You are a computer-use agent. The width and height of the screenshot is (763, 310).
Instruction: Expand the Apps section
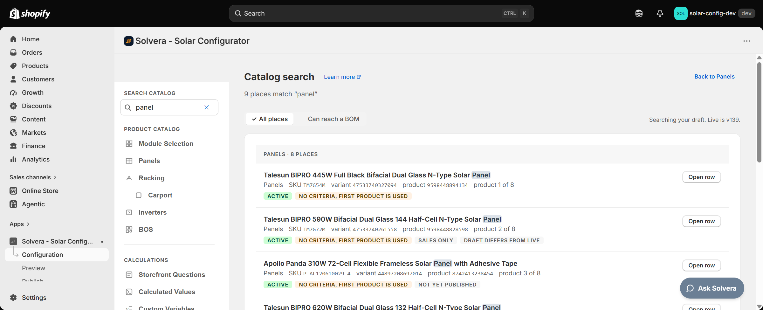point(19,224)
